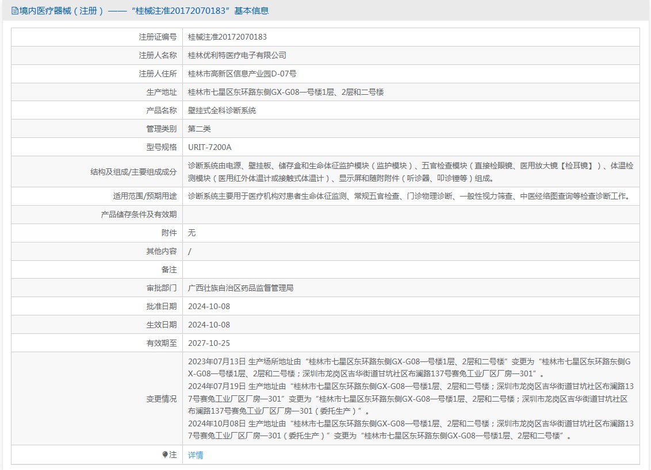Screen dimensions: 651x470
Task: Click the approving department 广西壮族自治区药品监督管理局
Action: pos(240,288)
